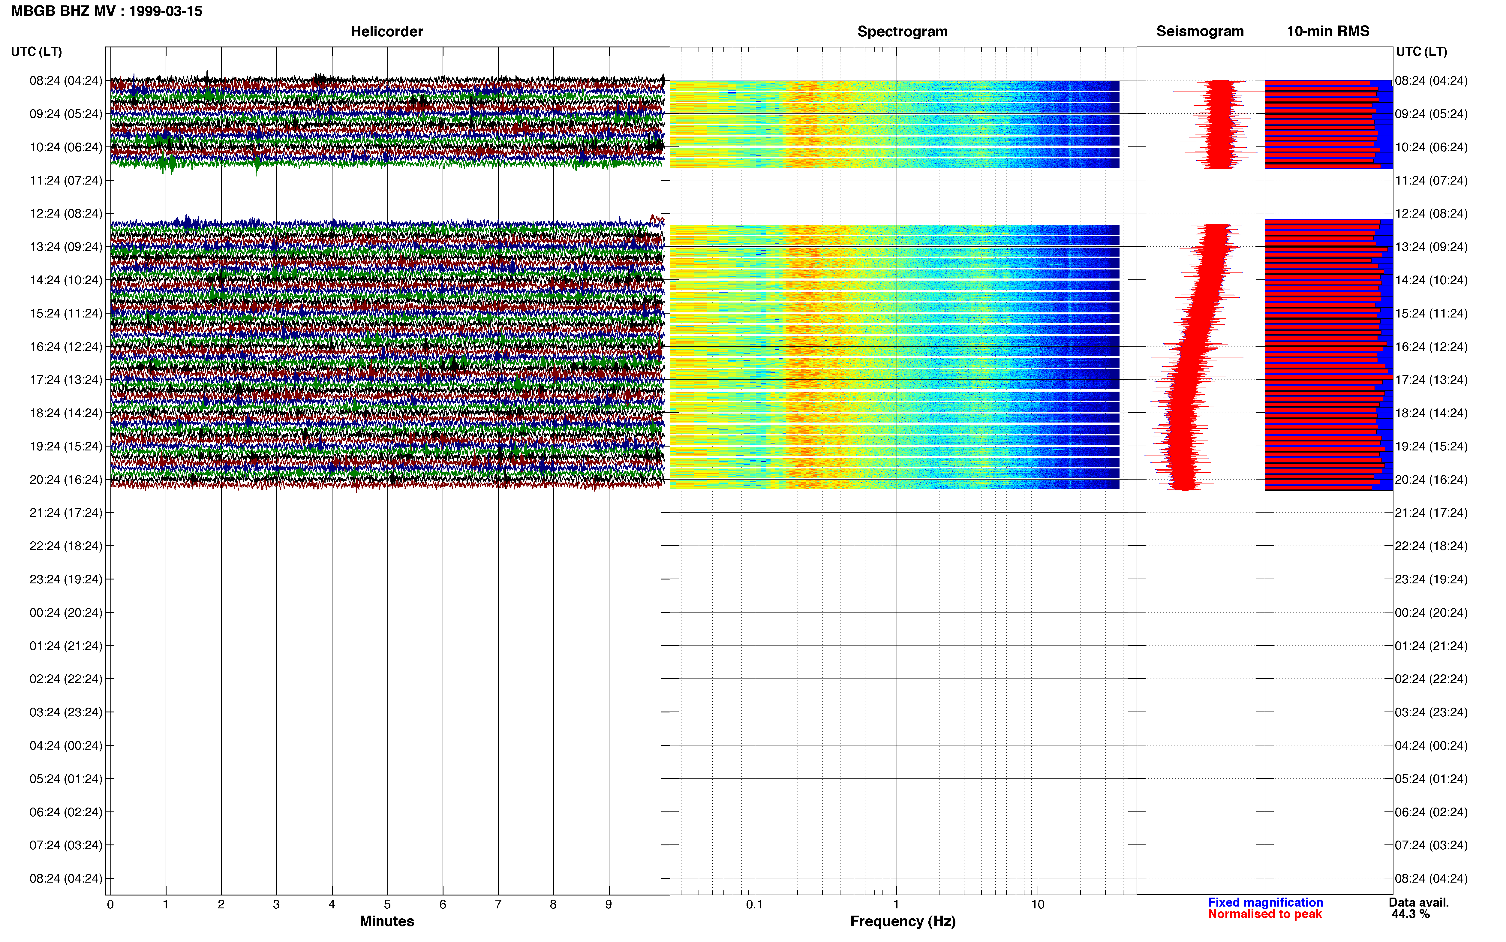The width and height of the screenshot is (1506, 942).
Task: Click left axis label '18:24 (14:24)'
Action: 66,412
